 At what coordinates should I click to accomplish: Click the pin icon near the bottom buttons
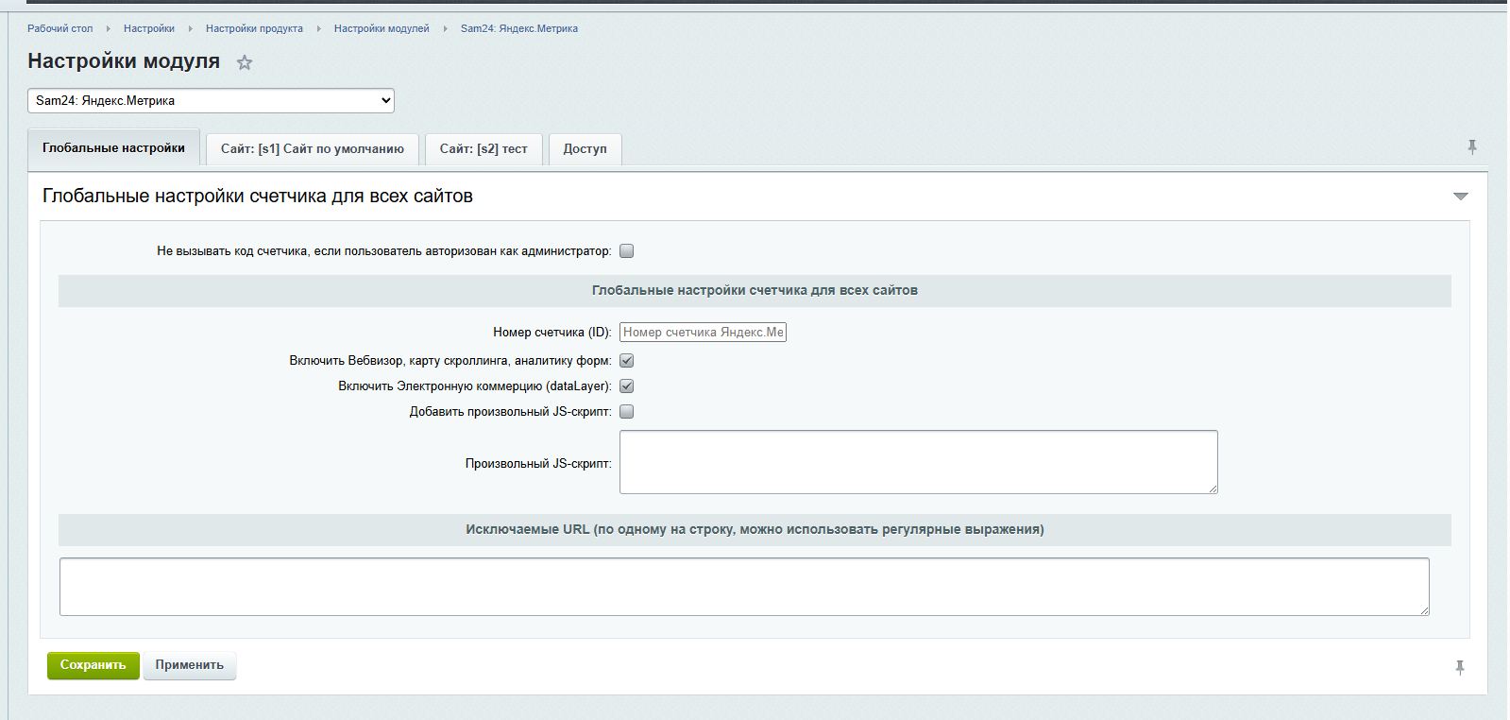pyautogui.click(x=1460, y=667)
